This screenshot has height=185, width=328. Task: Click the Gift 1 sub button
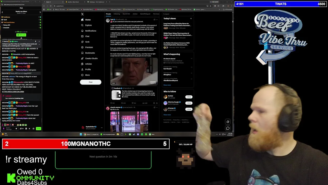(x=21, y=35)
